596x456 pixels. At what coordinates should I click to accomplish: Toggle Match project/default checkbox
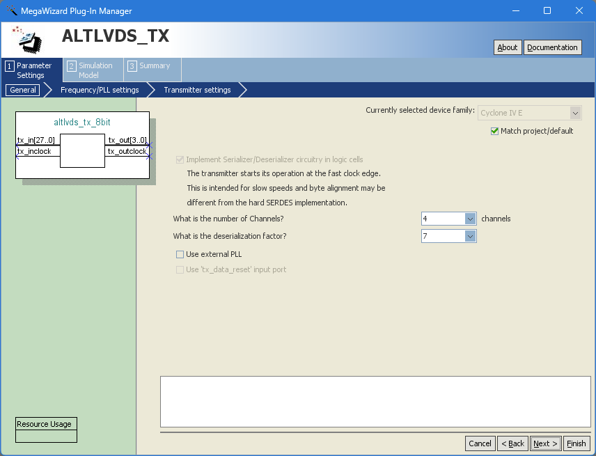point(494,131)
